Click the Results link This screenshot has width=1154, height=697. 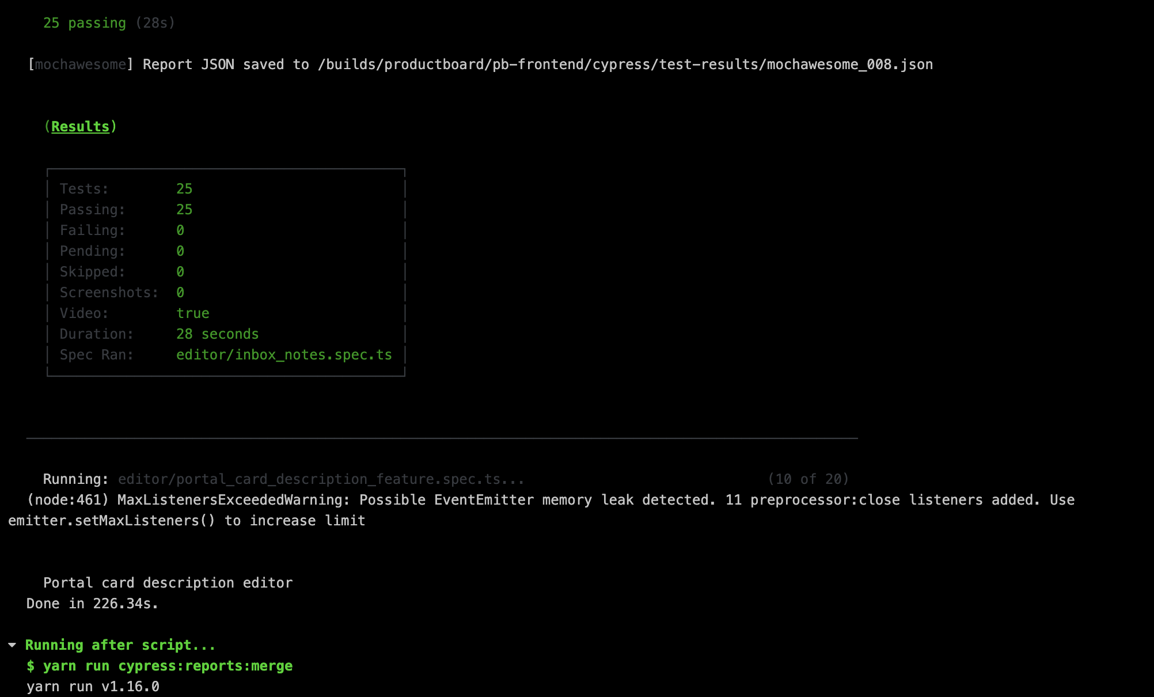pos(80,126)
